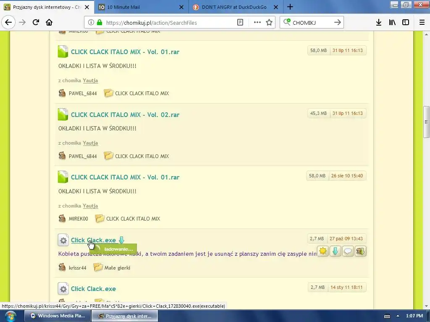This screenshot has height=322, width=430.
Task: Click the hamster avatar next to krissr44
Action: point(62,267)
